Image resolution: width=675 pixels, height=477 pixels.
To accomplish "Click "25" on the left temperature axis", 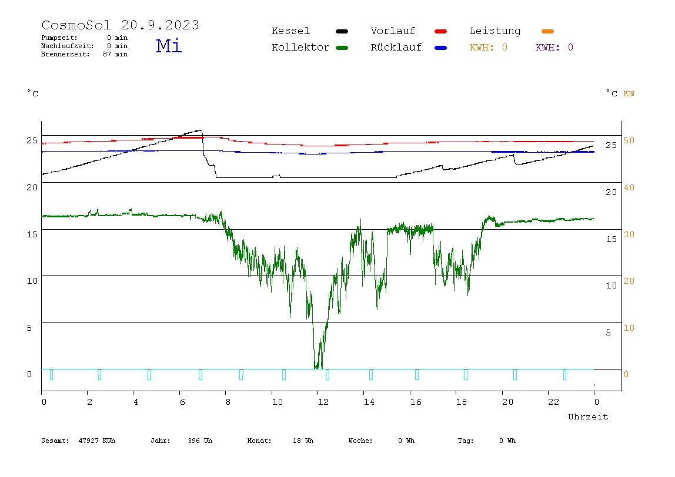I will [32, 140].
